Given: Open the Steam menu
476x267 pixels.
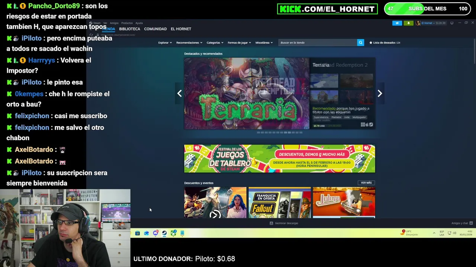Looking at the screenshot, I should [97, 23].
